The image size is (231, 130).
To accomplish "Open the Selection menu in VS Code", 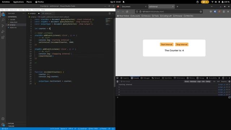I will coord(13,10).
